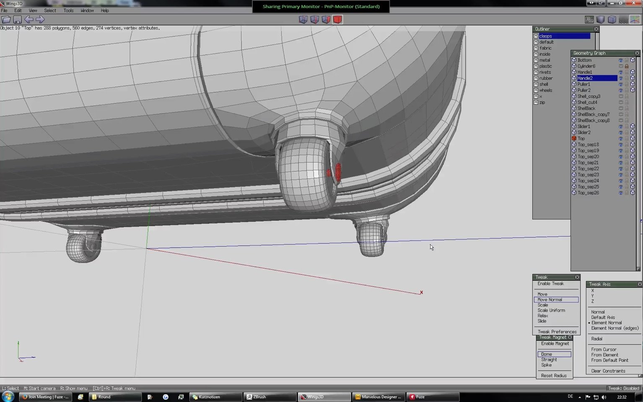Open the View menu

(33, 10)
